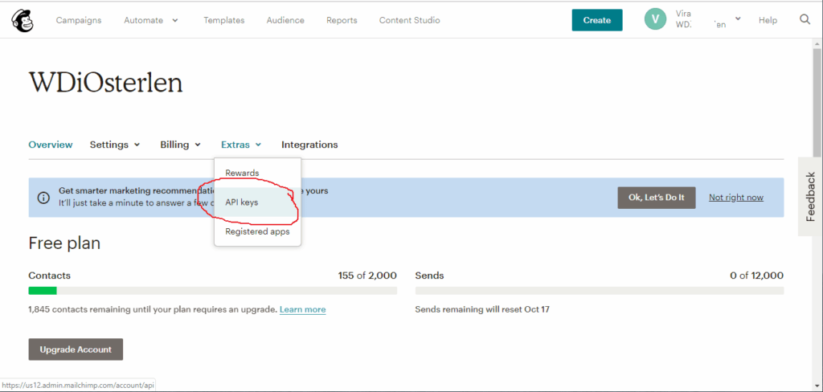The width and height of the screenshot is (823, 392).
Task: Open the Billing dropdown
Action: 180,145
